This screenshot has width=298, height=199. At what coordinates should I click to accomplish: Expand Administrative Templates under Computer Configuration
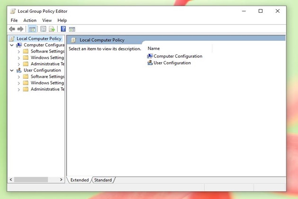(x=18, y=64)
